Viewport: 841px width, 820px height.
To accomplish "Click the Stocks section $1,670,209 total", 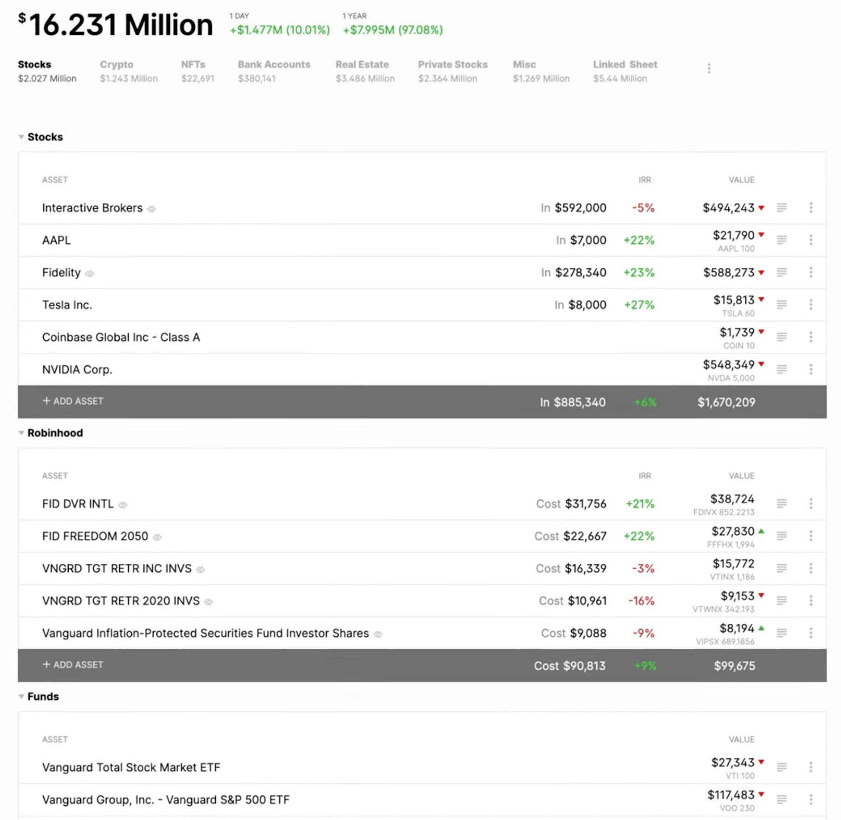I will point(726,402).
